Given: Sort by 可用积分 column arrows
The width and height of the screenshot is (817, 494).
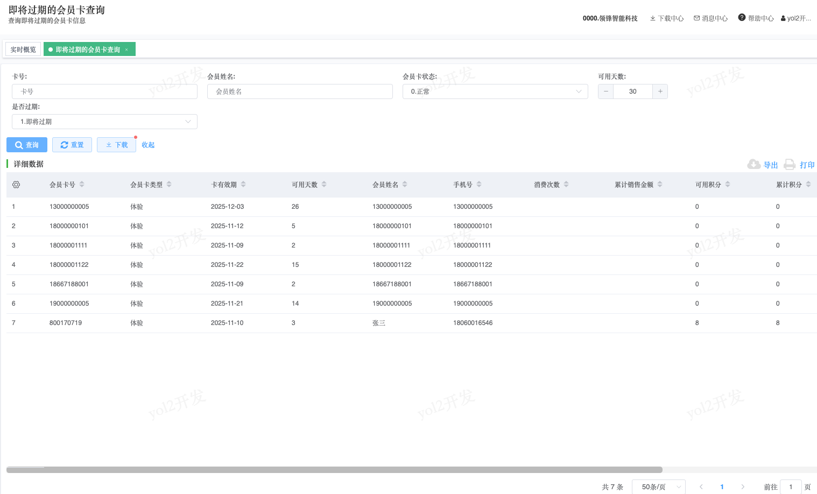Looking at the screenshot, I should (x=728, y=185).
